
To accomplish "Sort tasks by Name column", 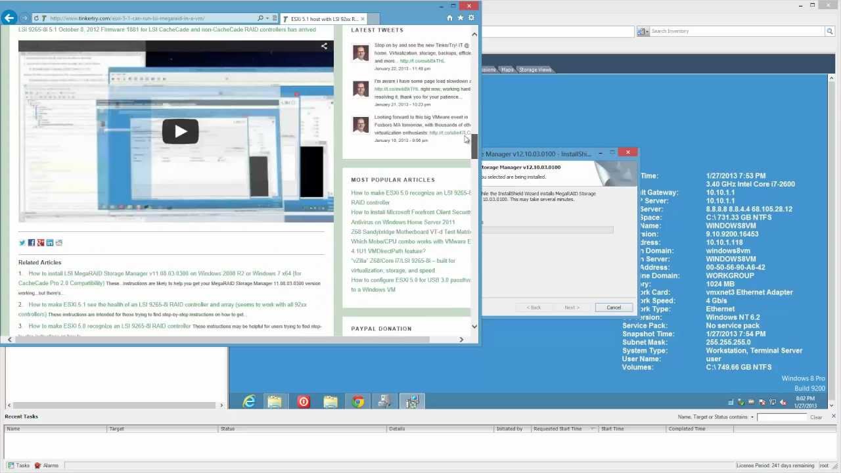I will 55,429.
